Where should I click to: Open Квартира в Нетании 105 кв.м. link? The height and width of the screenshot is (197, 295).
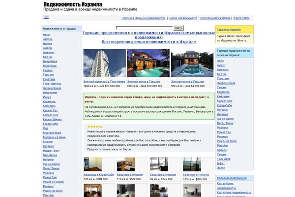(196, 175)
